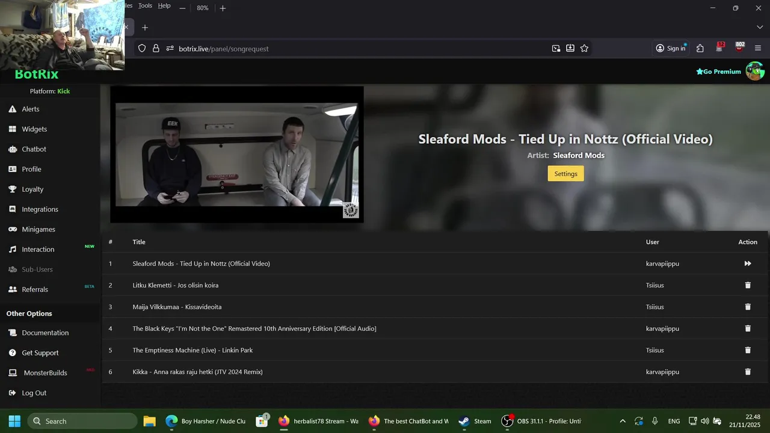This screenshot has height=433, width=770.
Task: Delete The Emptiness Machine song from queue
Action: tap(748, 350)
